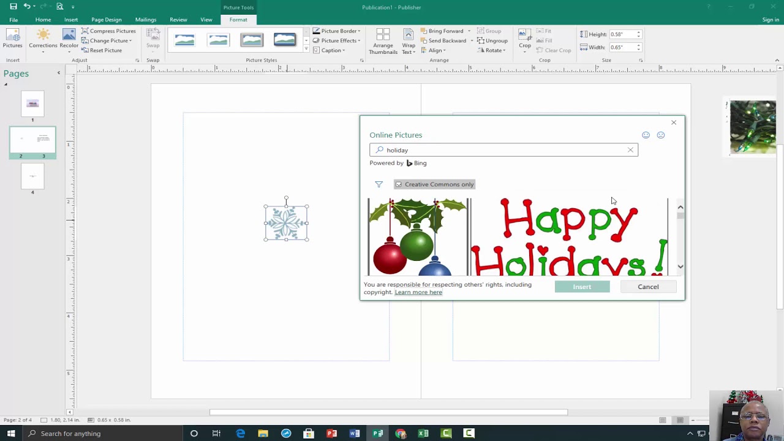
Task: Open Picture Border dropdown
Action: pos(336,31)
